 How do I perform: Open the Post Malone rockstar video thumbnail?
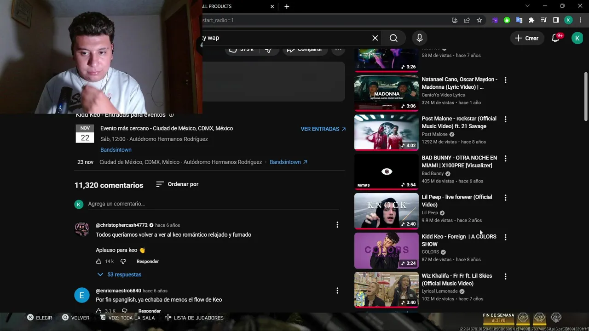tap(386, 133)
